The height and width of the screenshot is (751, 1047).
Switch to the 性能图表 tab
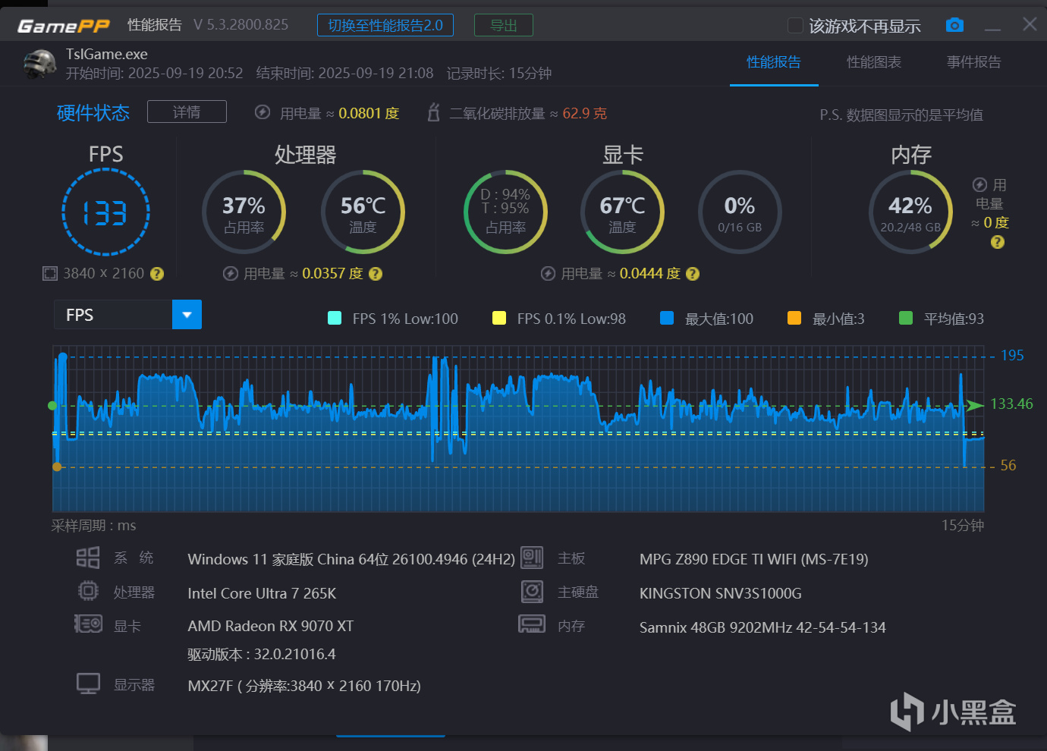[x=874, y=62]
